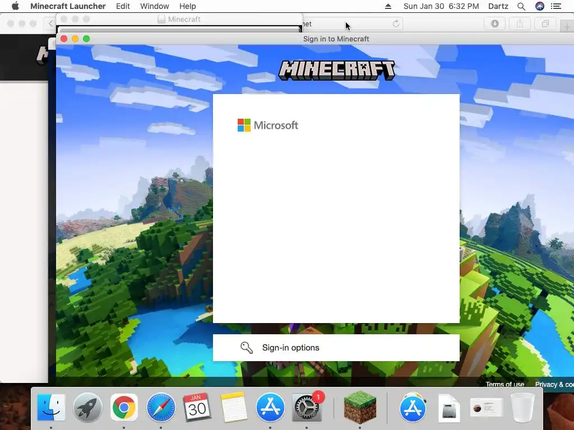Open the minimized window thumbnail in Dock
Viewport: 574px width, 430px height.
tap(486, 408)
